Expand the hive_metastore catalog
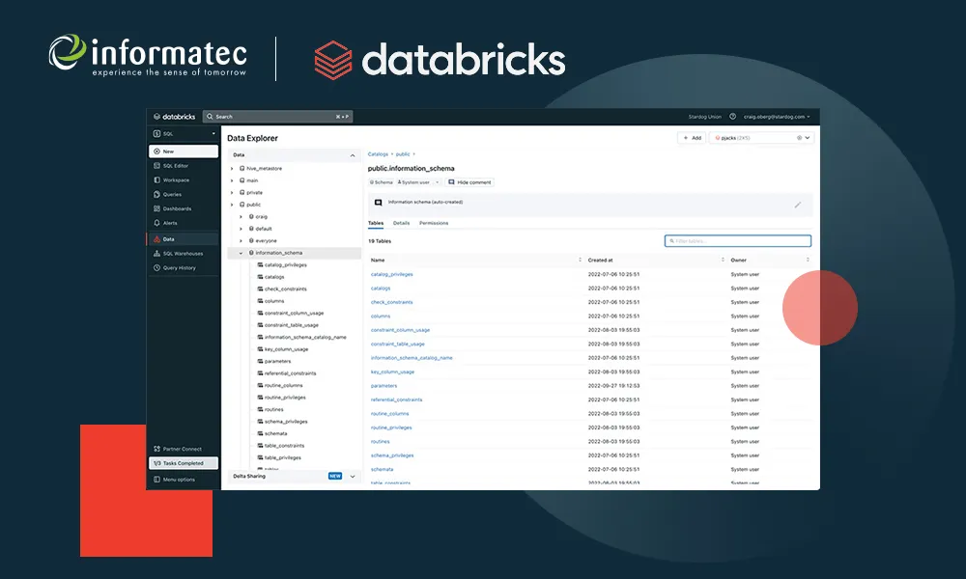Screen dimensions: 966x579 (232, 169)
